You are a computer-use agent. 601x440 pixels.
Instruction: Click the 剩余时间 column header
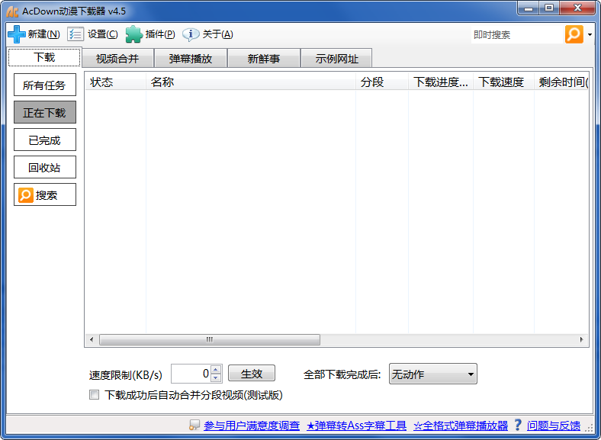[x=561, y=82]
